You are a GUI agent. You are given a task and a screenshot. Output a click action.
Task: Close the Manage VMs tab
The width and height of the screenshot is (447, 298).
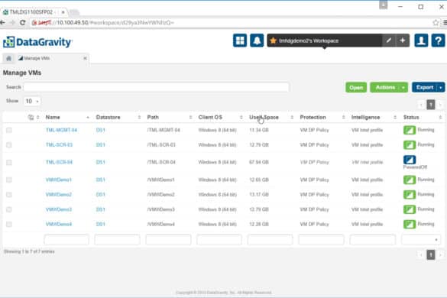tap(85, 58)
